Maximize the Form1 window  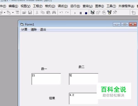(x=125, y=24)
